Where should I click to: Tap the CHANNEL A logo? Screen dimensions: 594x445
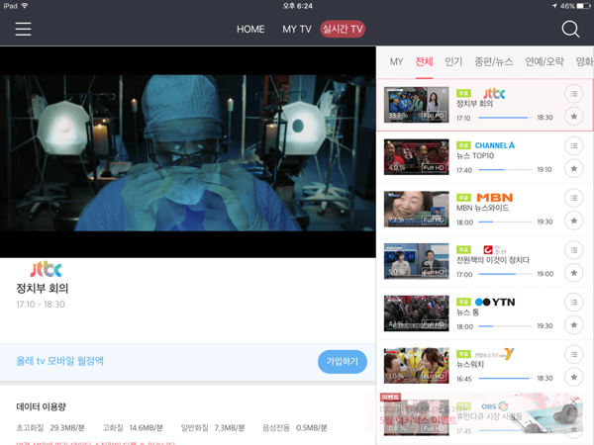point(495,145)
